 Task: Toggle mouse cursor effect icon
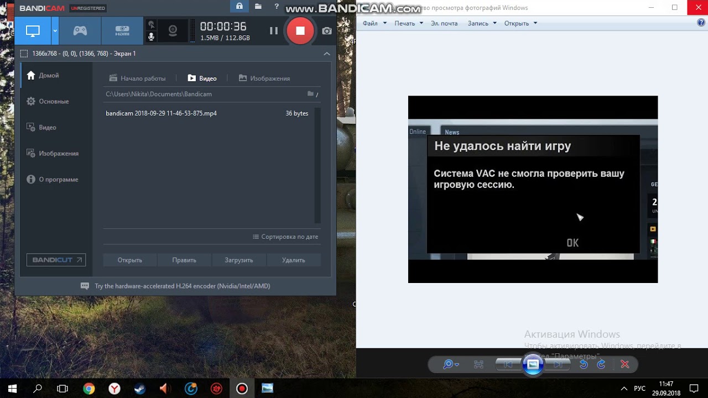(152, 25)
